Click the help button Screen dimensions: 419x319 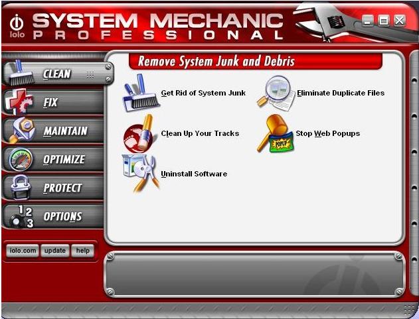click(83, 251)
